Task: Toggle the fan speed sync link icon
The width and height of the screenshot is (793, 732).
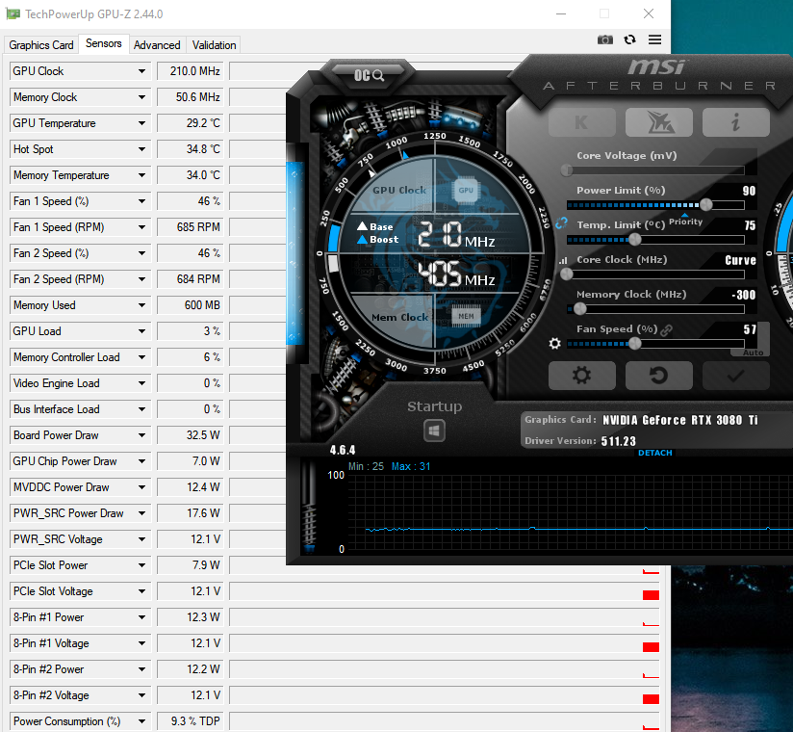Action: [x=667, y=330]
